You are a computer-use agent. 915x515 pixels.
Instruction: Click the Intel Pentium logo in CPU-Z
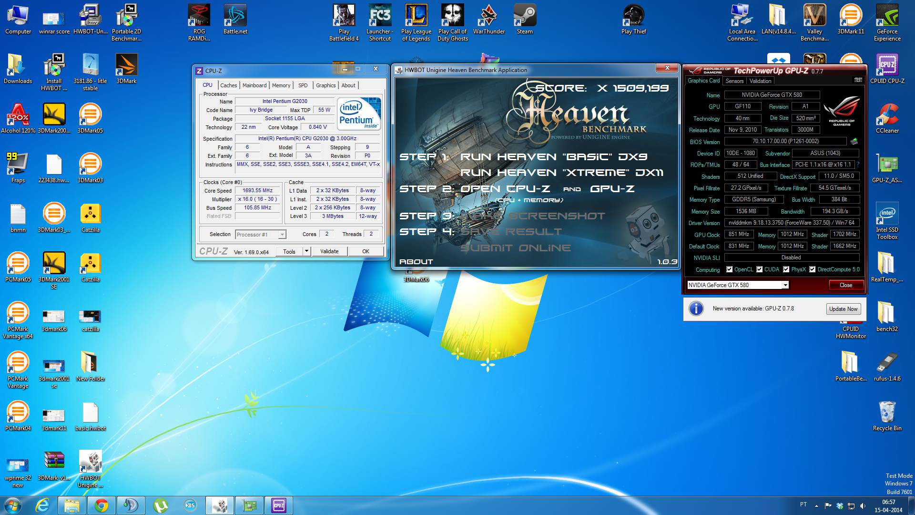click(359, 113)
